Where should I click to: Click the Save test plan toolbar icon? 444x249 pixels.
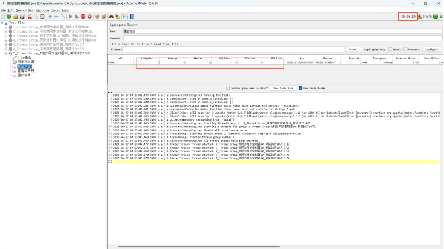point(22,17)
